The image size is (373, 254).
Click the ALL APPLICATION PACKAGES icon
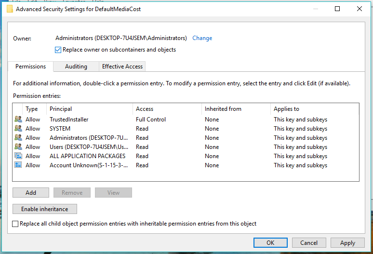pos(18,156)
